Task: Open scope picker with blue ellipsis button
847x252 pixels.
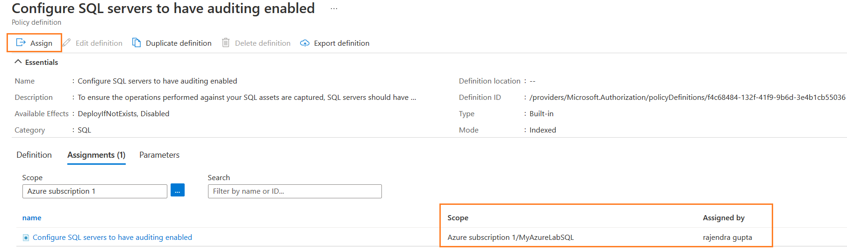Action: [178, 190]
